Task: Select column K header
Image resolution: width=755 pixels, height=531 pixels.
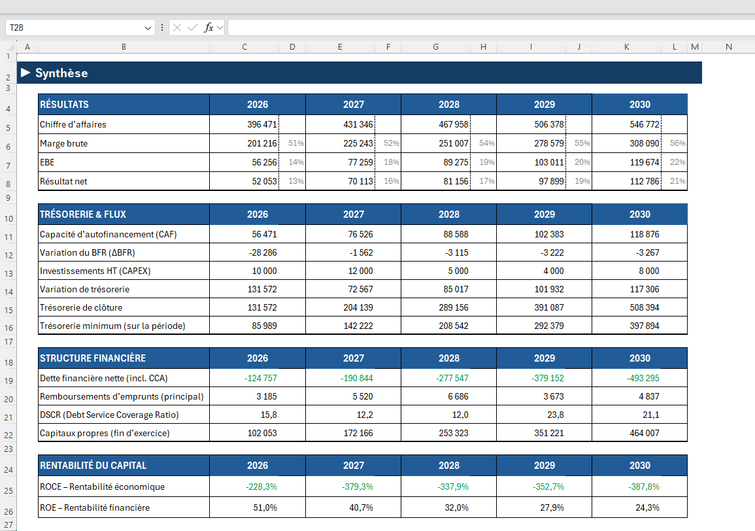Action: pos(626,46)
